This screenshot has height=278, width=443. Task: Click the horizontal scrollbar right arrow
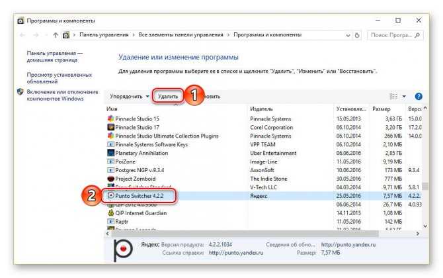click(418, 234)
